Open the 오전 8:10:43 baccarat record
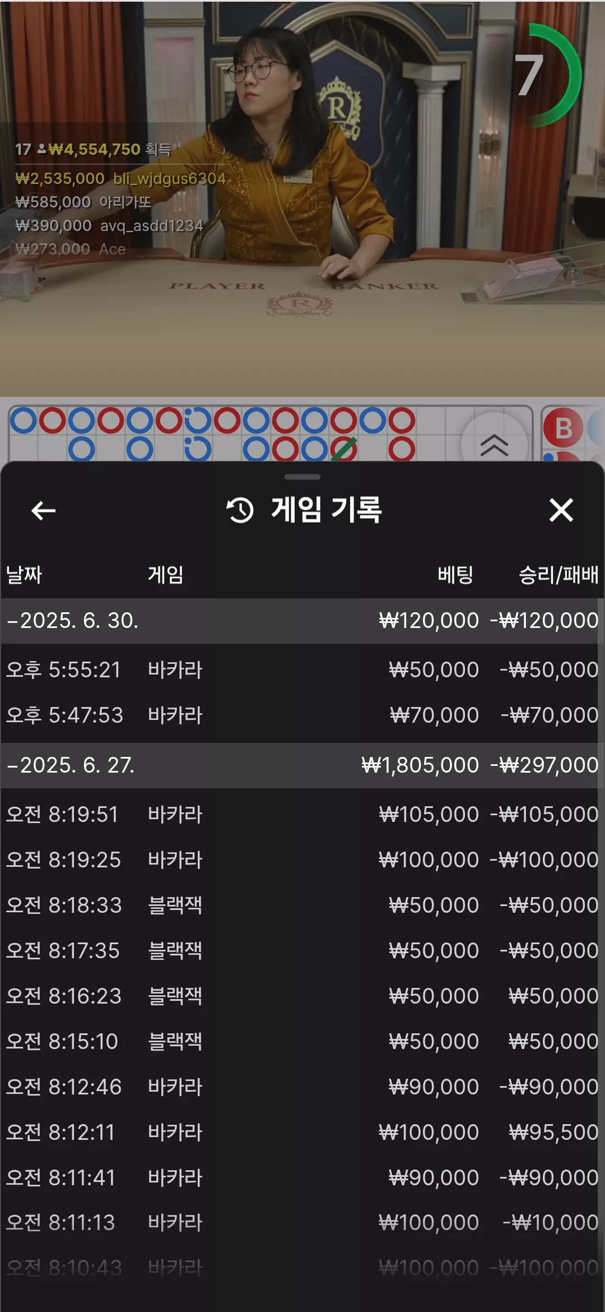Screen dimensions: 605x1312 (x=302, y=1268)
